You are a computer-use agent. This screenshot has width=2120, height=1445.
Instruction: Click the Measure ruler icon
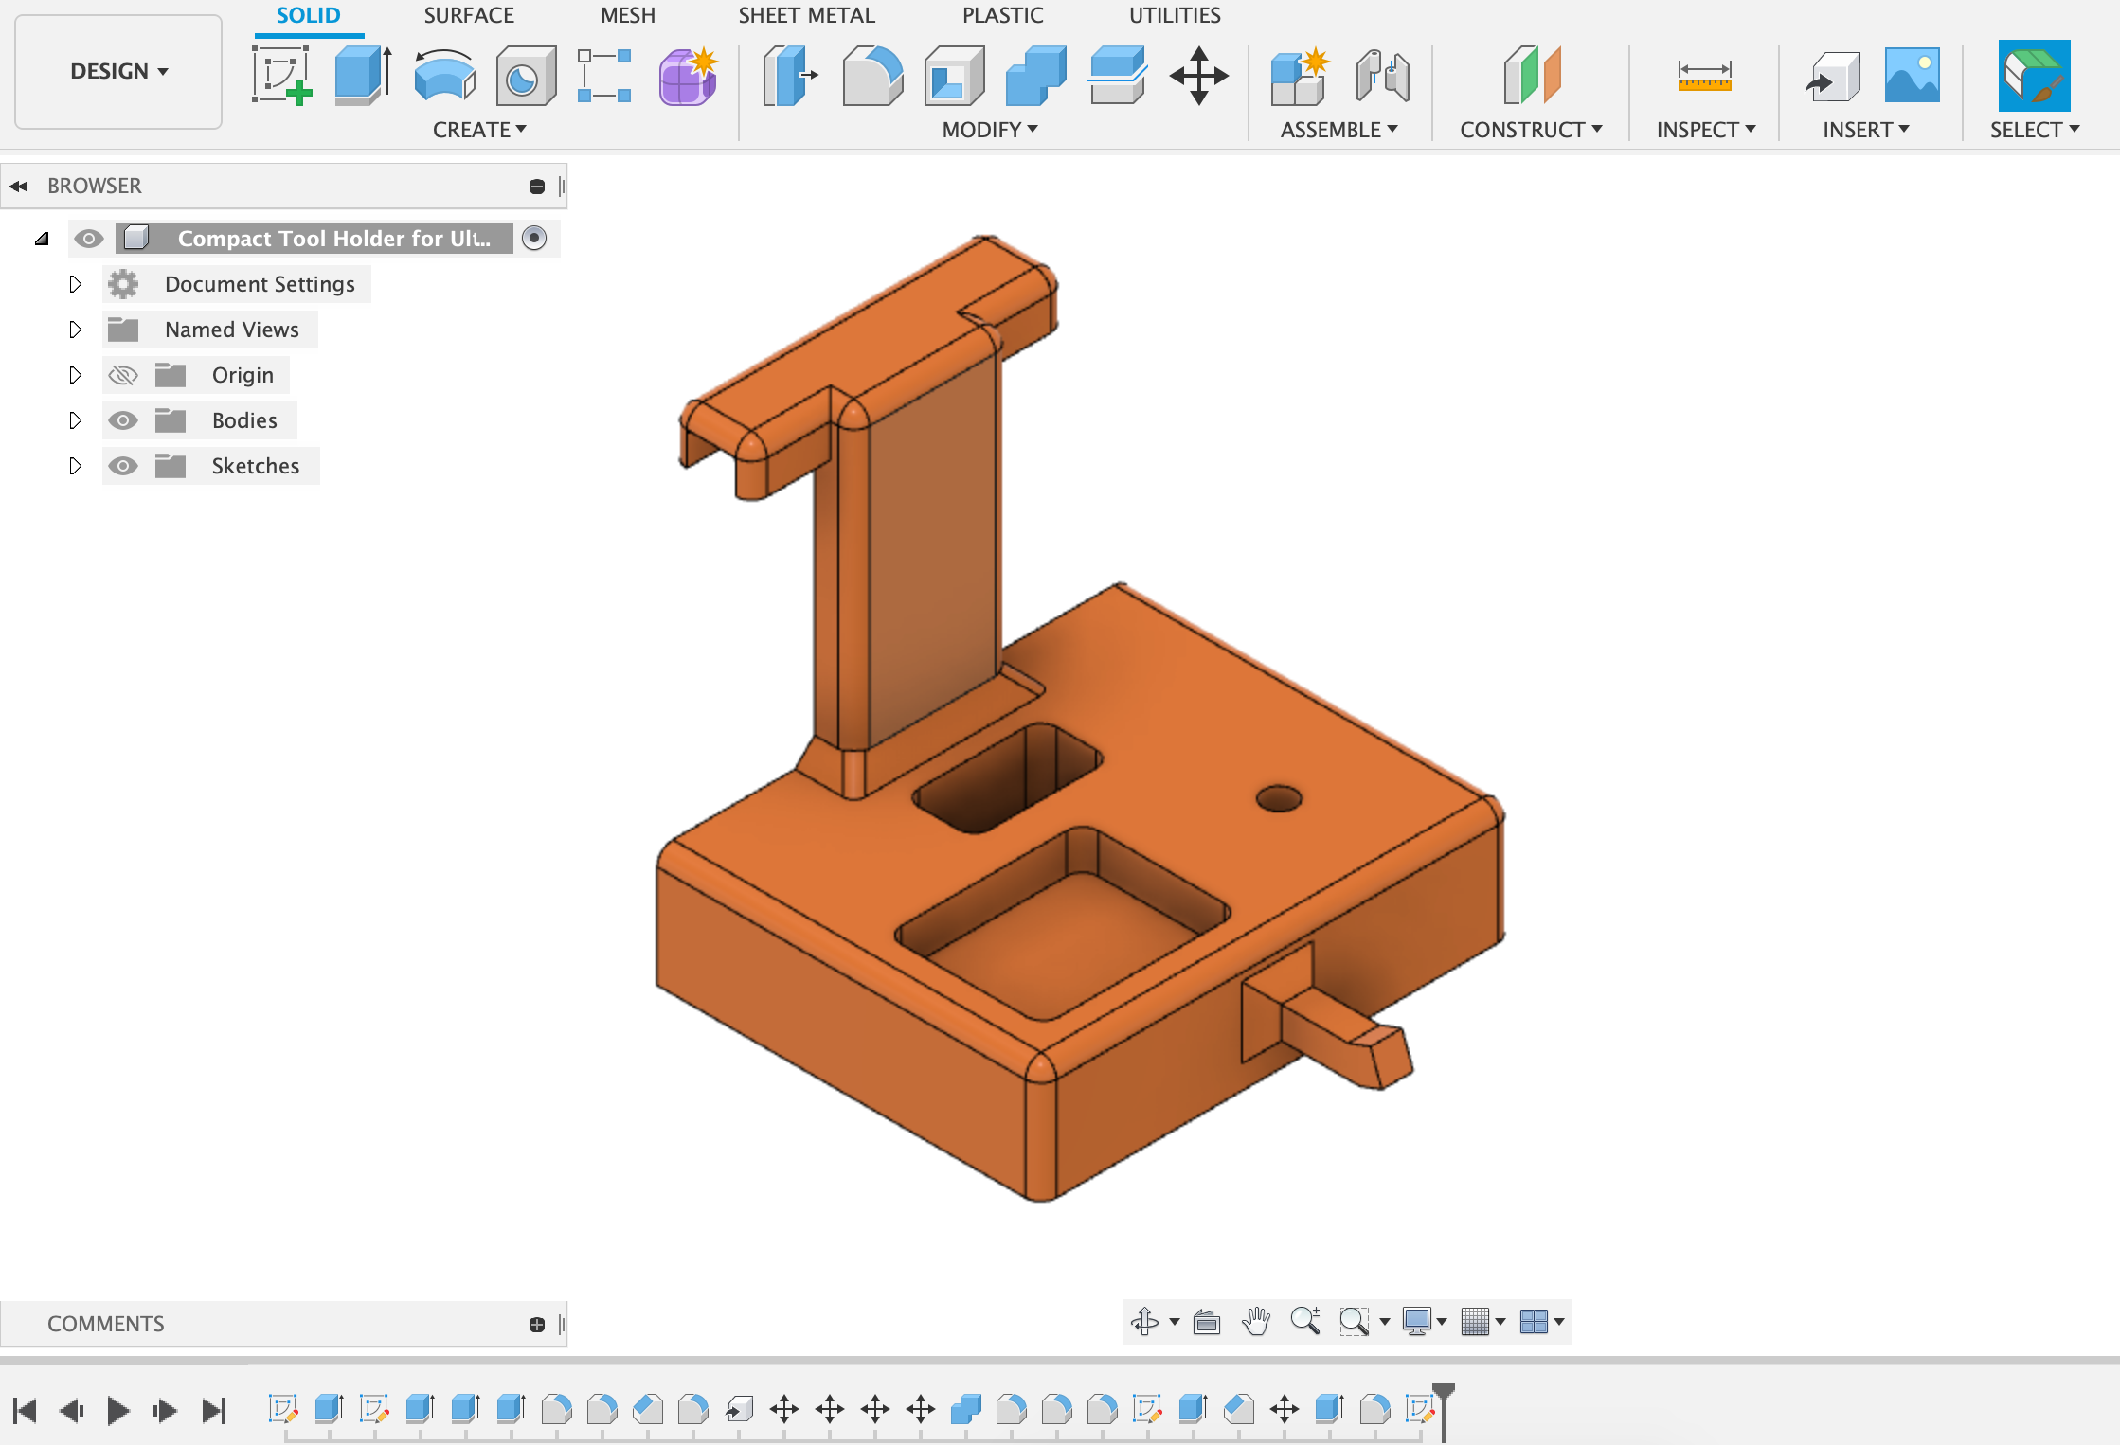(1703, 75)
